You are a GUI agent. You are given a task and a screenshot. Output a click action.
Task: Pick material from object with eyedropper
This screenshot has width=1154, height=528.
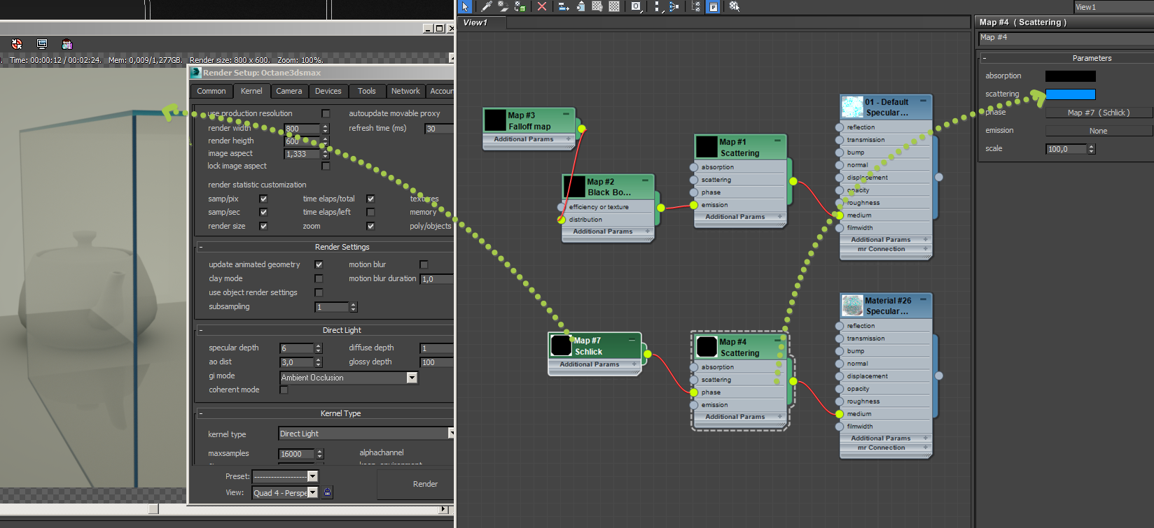coord(486,6)
